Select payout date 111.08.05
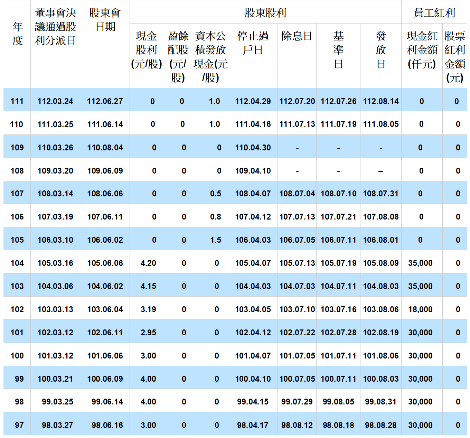The width and height of the screenshot is (470, 438). tap(381, 124)
